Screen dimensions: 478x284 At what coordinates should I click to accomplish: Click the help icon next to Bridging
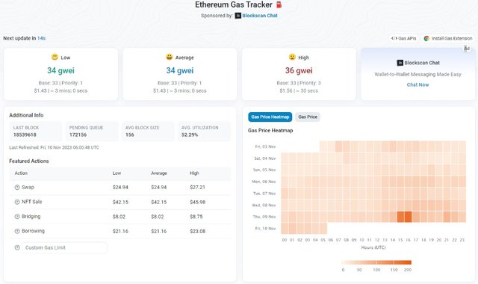17,217
